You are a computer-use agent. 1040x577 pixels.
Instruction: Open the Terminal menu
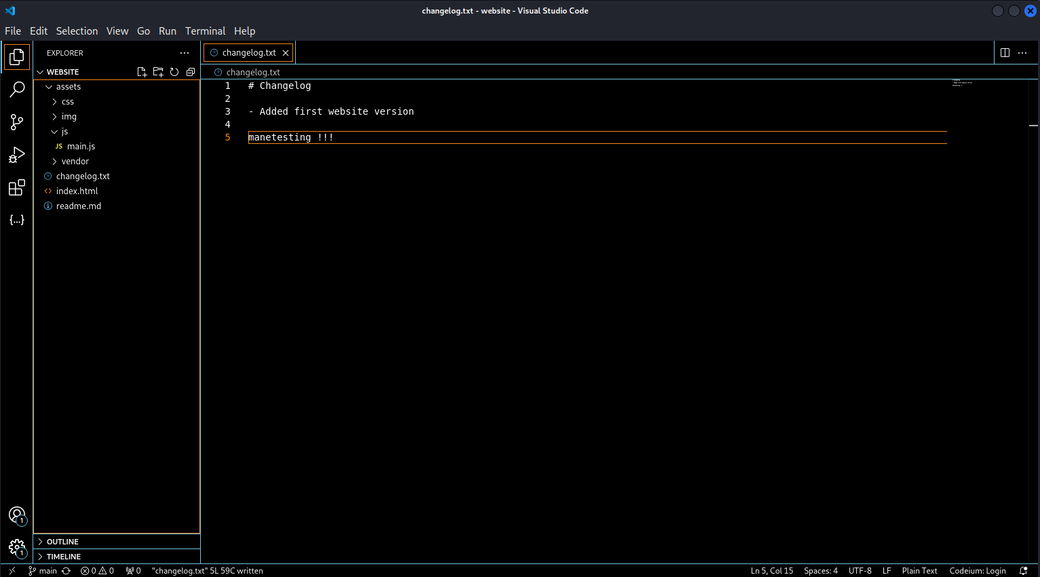[x=205, y=31]
